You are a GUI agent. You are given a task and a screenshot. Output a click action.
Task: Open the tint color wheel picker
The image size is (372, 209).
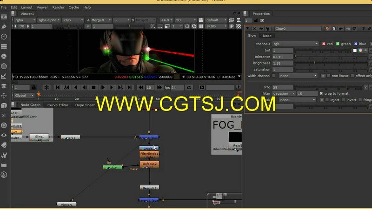(x=360, y=50)
